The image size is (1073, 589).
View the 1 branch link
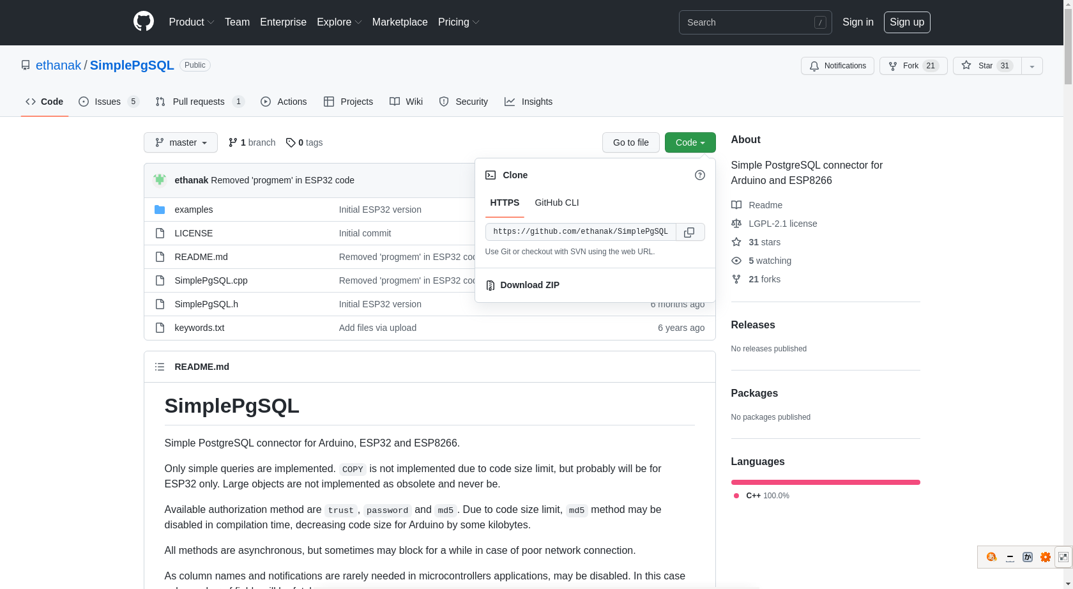(252, 142)
